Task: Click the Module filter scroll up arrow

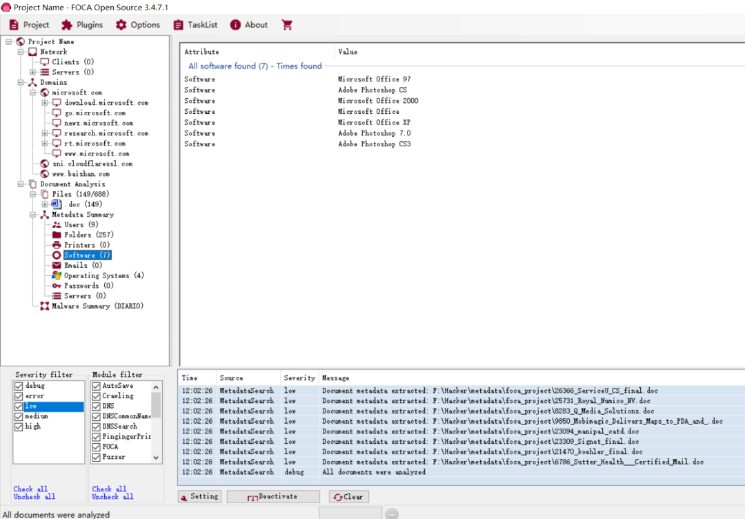Action: pos(156,387)
